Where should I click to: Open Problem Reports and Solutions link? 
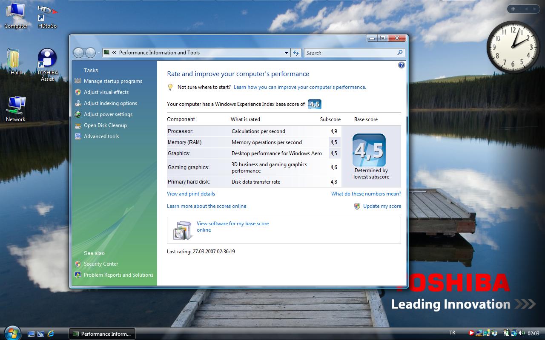click(x=118, y=275)
